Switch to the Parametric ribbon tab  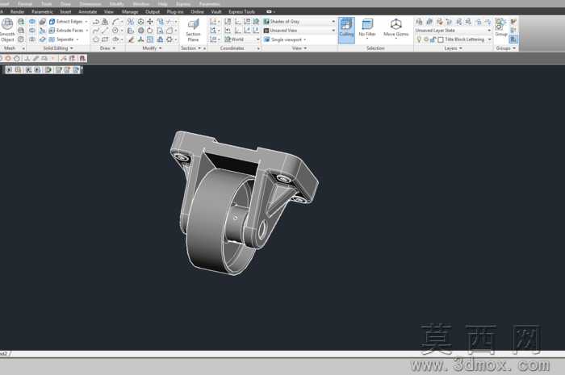click(42, 12)
